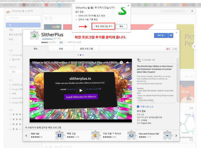Image resolution: width=201 pixels, height=148 pixels.
Task: Click the description panel scrollbar
Action: [x=177, y=80]
